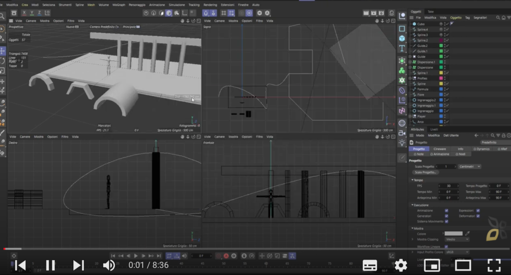The width and height of the screenshot is (511, 275).
Task: Expand the Dispersione.1 object node
Action: click(x=410, y=62)
